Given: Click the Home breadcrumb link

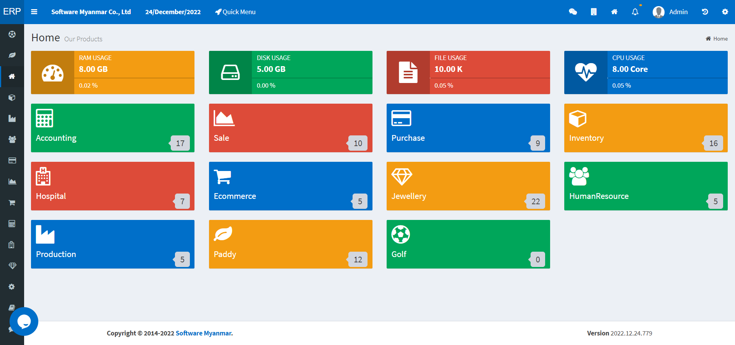Looking at the screenshot, I should point(717,39).
